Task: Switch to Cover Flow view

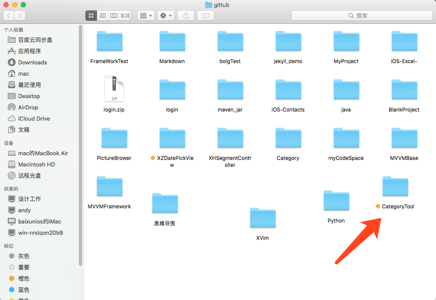Action: pos(125,16)
